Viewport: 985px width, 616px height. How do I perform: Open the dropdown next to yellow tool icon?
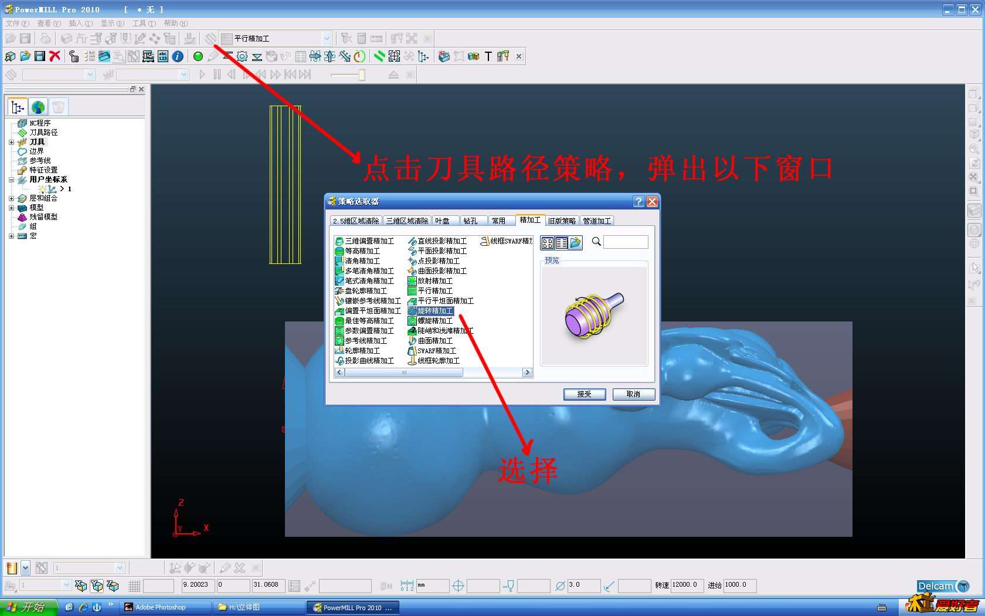coord(25,568)
